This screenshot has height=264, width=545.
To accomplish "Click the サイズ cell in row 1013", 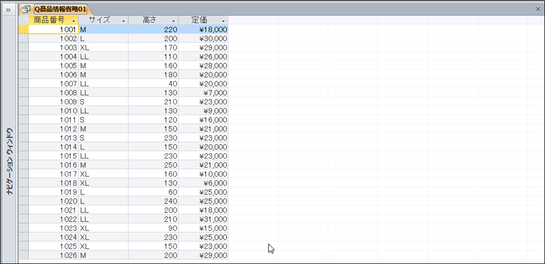I will [x=103, y=138].
